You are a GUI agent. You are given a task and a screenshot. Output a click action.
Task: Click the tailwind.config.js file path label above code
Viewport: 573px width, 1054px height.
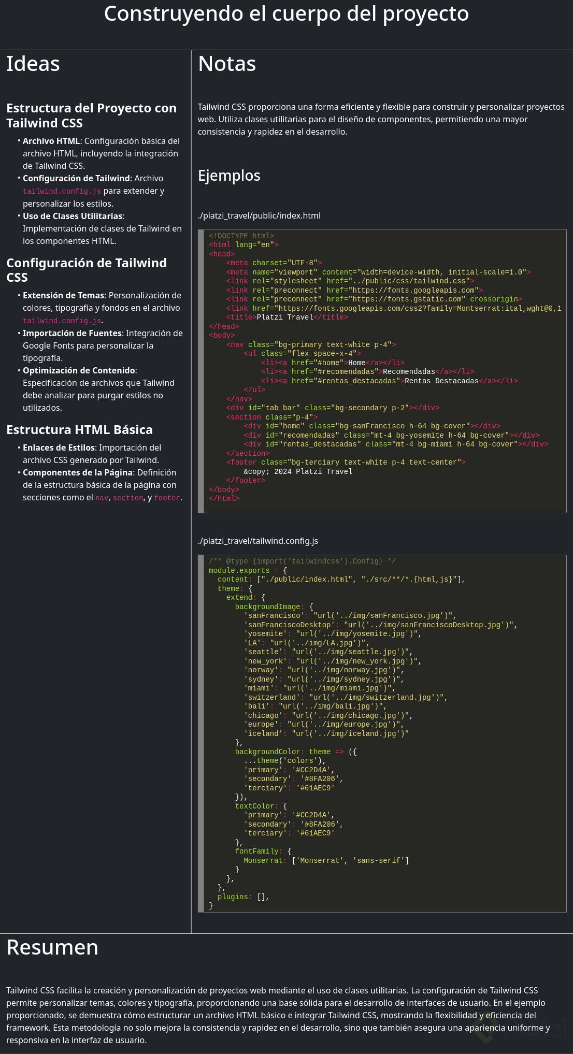[x=257, y=541]
